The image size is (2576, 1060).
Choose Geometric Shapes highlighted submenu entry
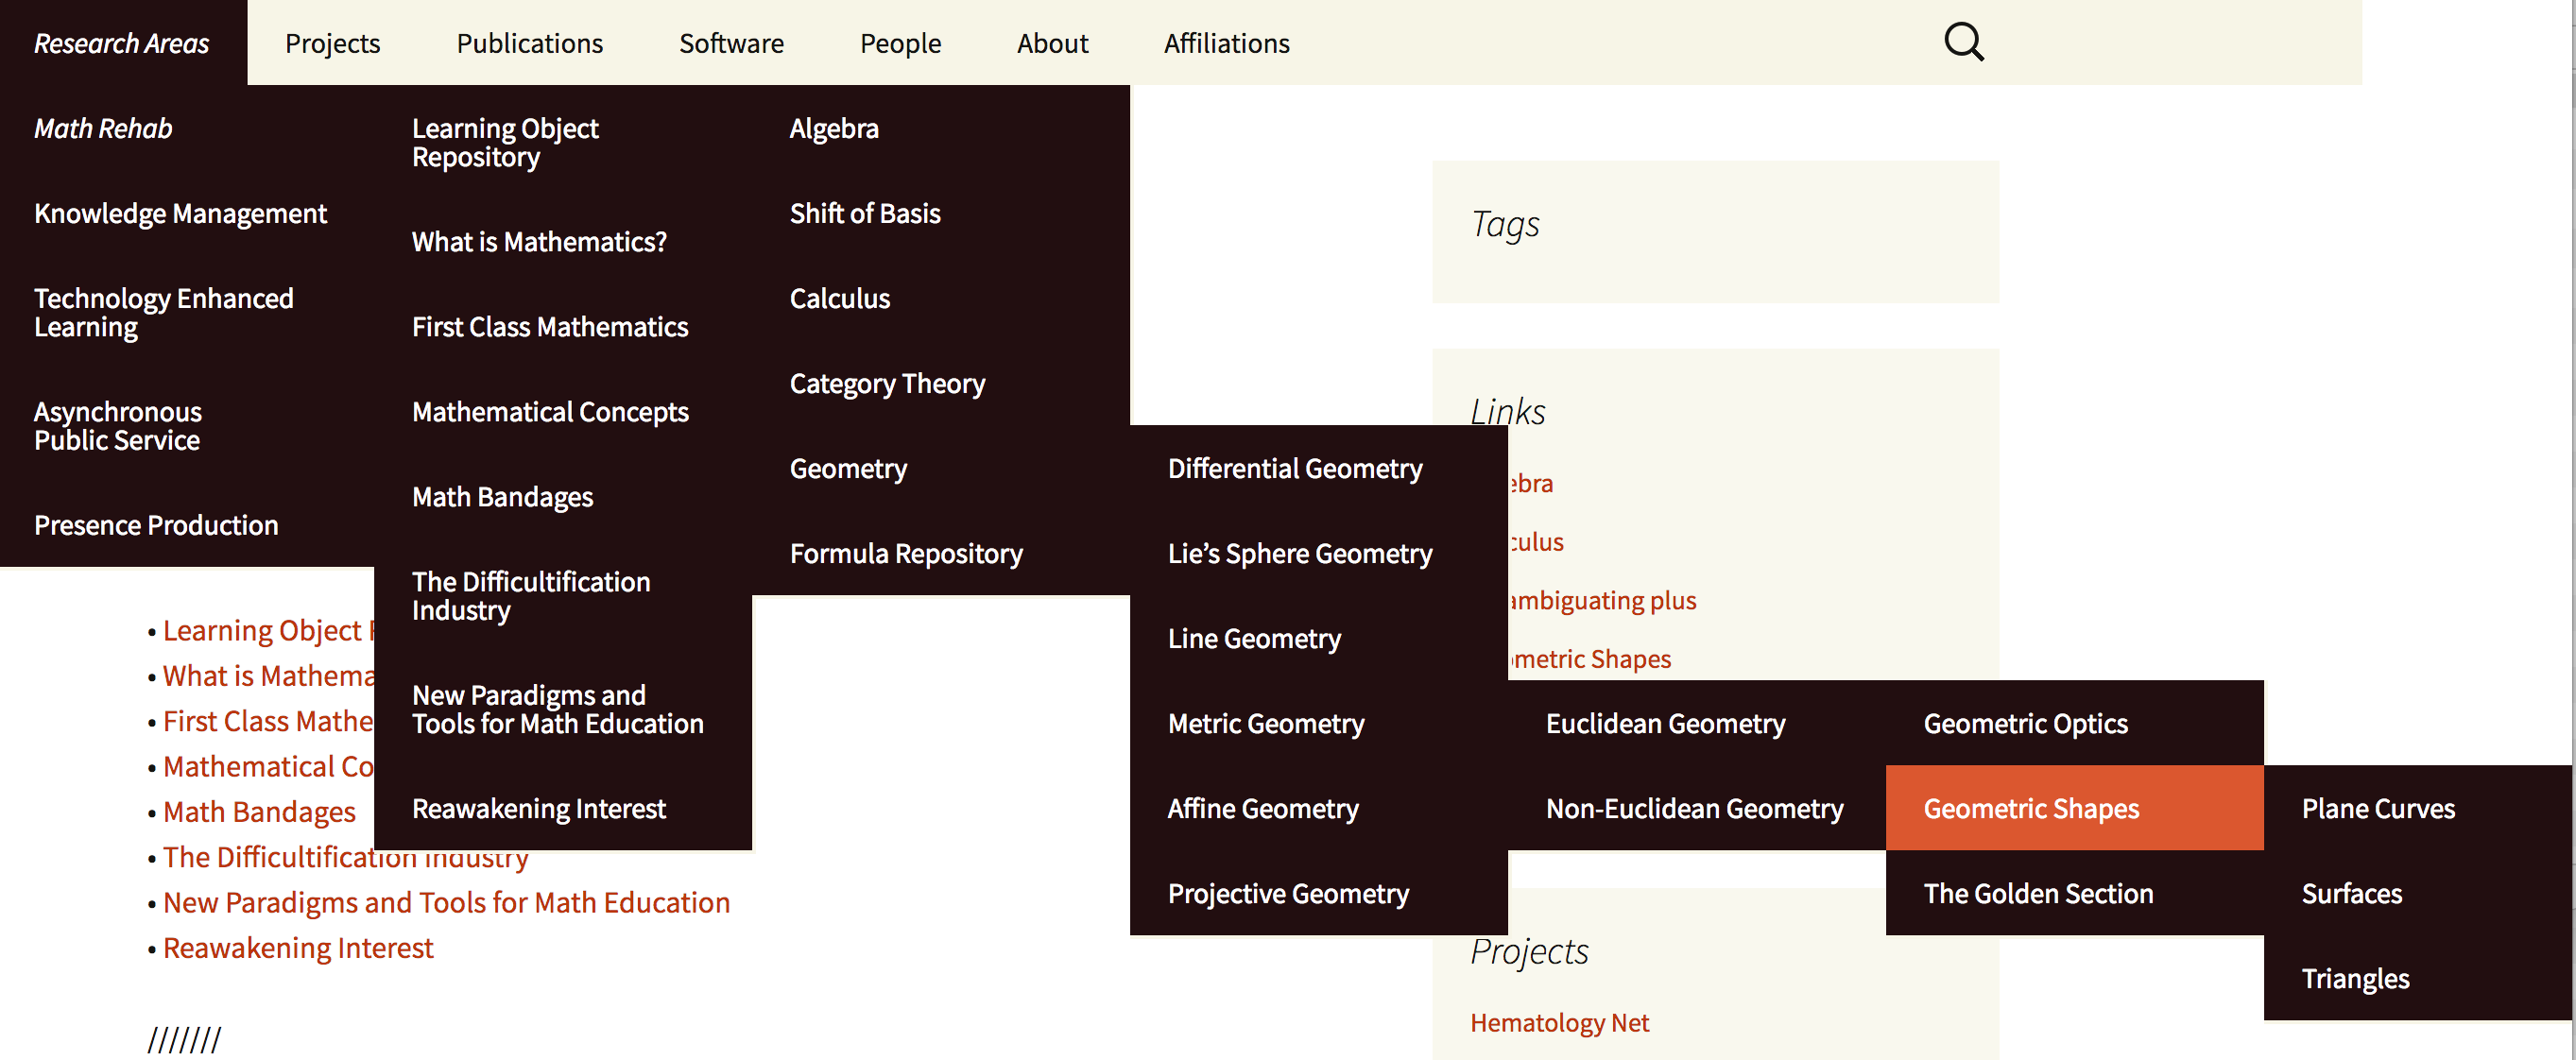tap(2030, 808)
